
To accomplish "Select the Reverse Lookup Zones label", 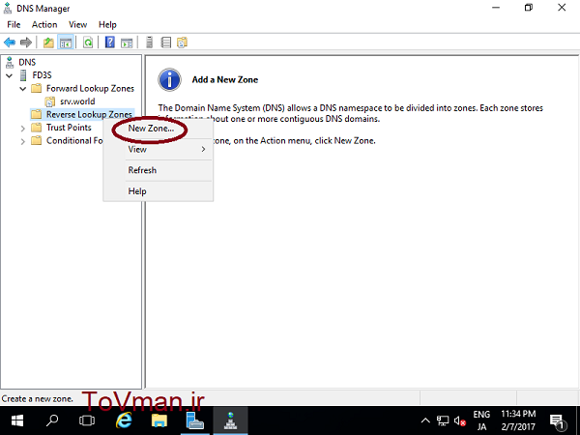I will click(x=89, y=114).
